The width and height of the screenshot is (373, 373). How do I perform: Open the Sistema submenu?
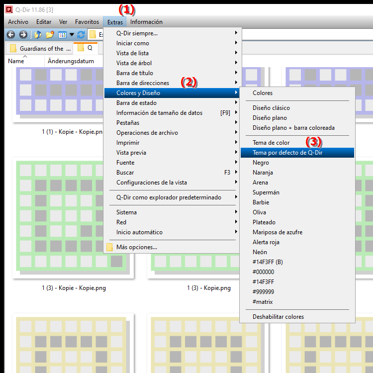click(172, 212)
